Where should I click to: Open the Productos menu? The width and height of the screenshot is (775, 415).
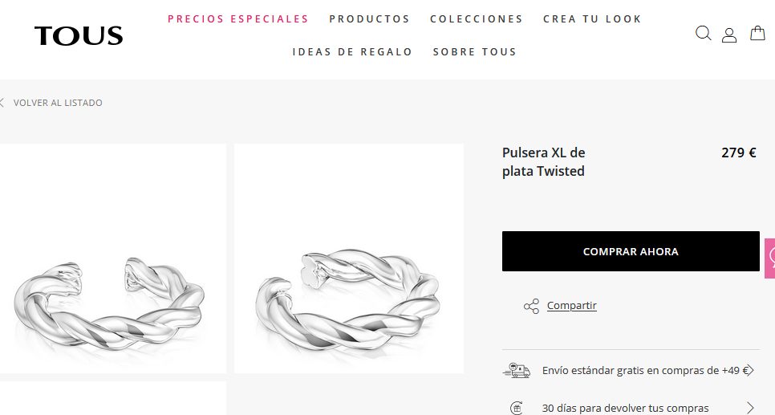point(369,18)
